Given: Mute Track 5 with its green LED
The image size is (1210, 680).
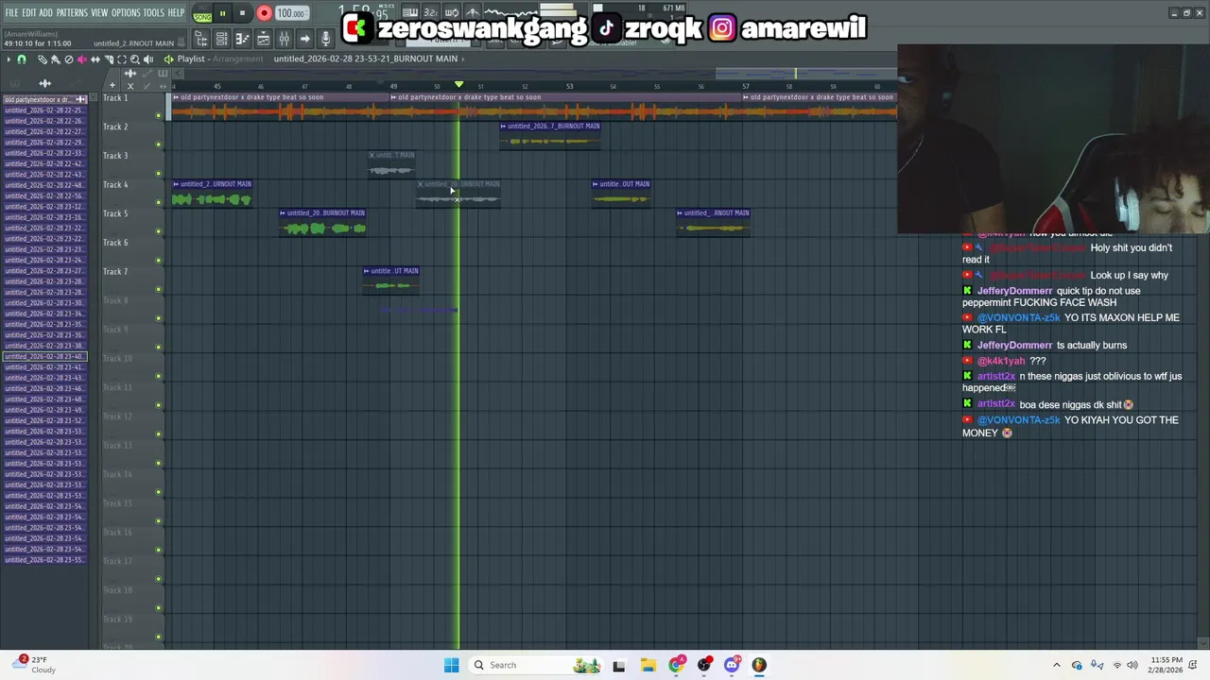Looking at the screenshot, I should [x=159, y=231].
